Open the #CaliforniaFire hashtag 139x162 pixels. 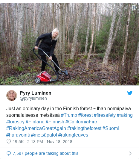[x=81, y=122]
